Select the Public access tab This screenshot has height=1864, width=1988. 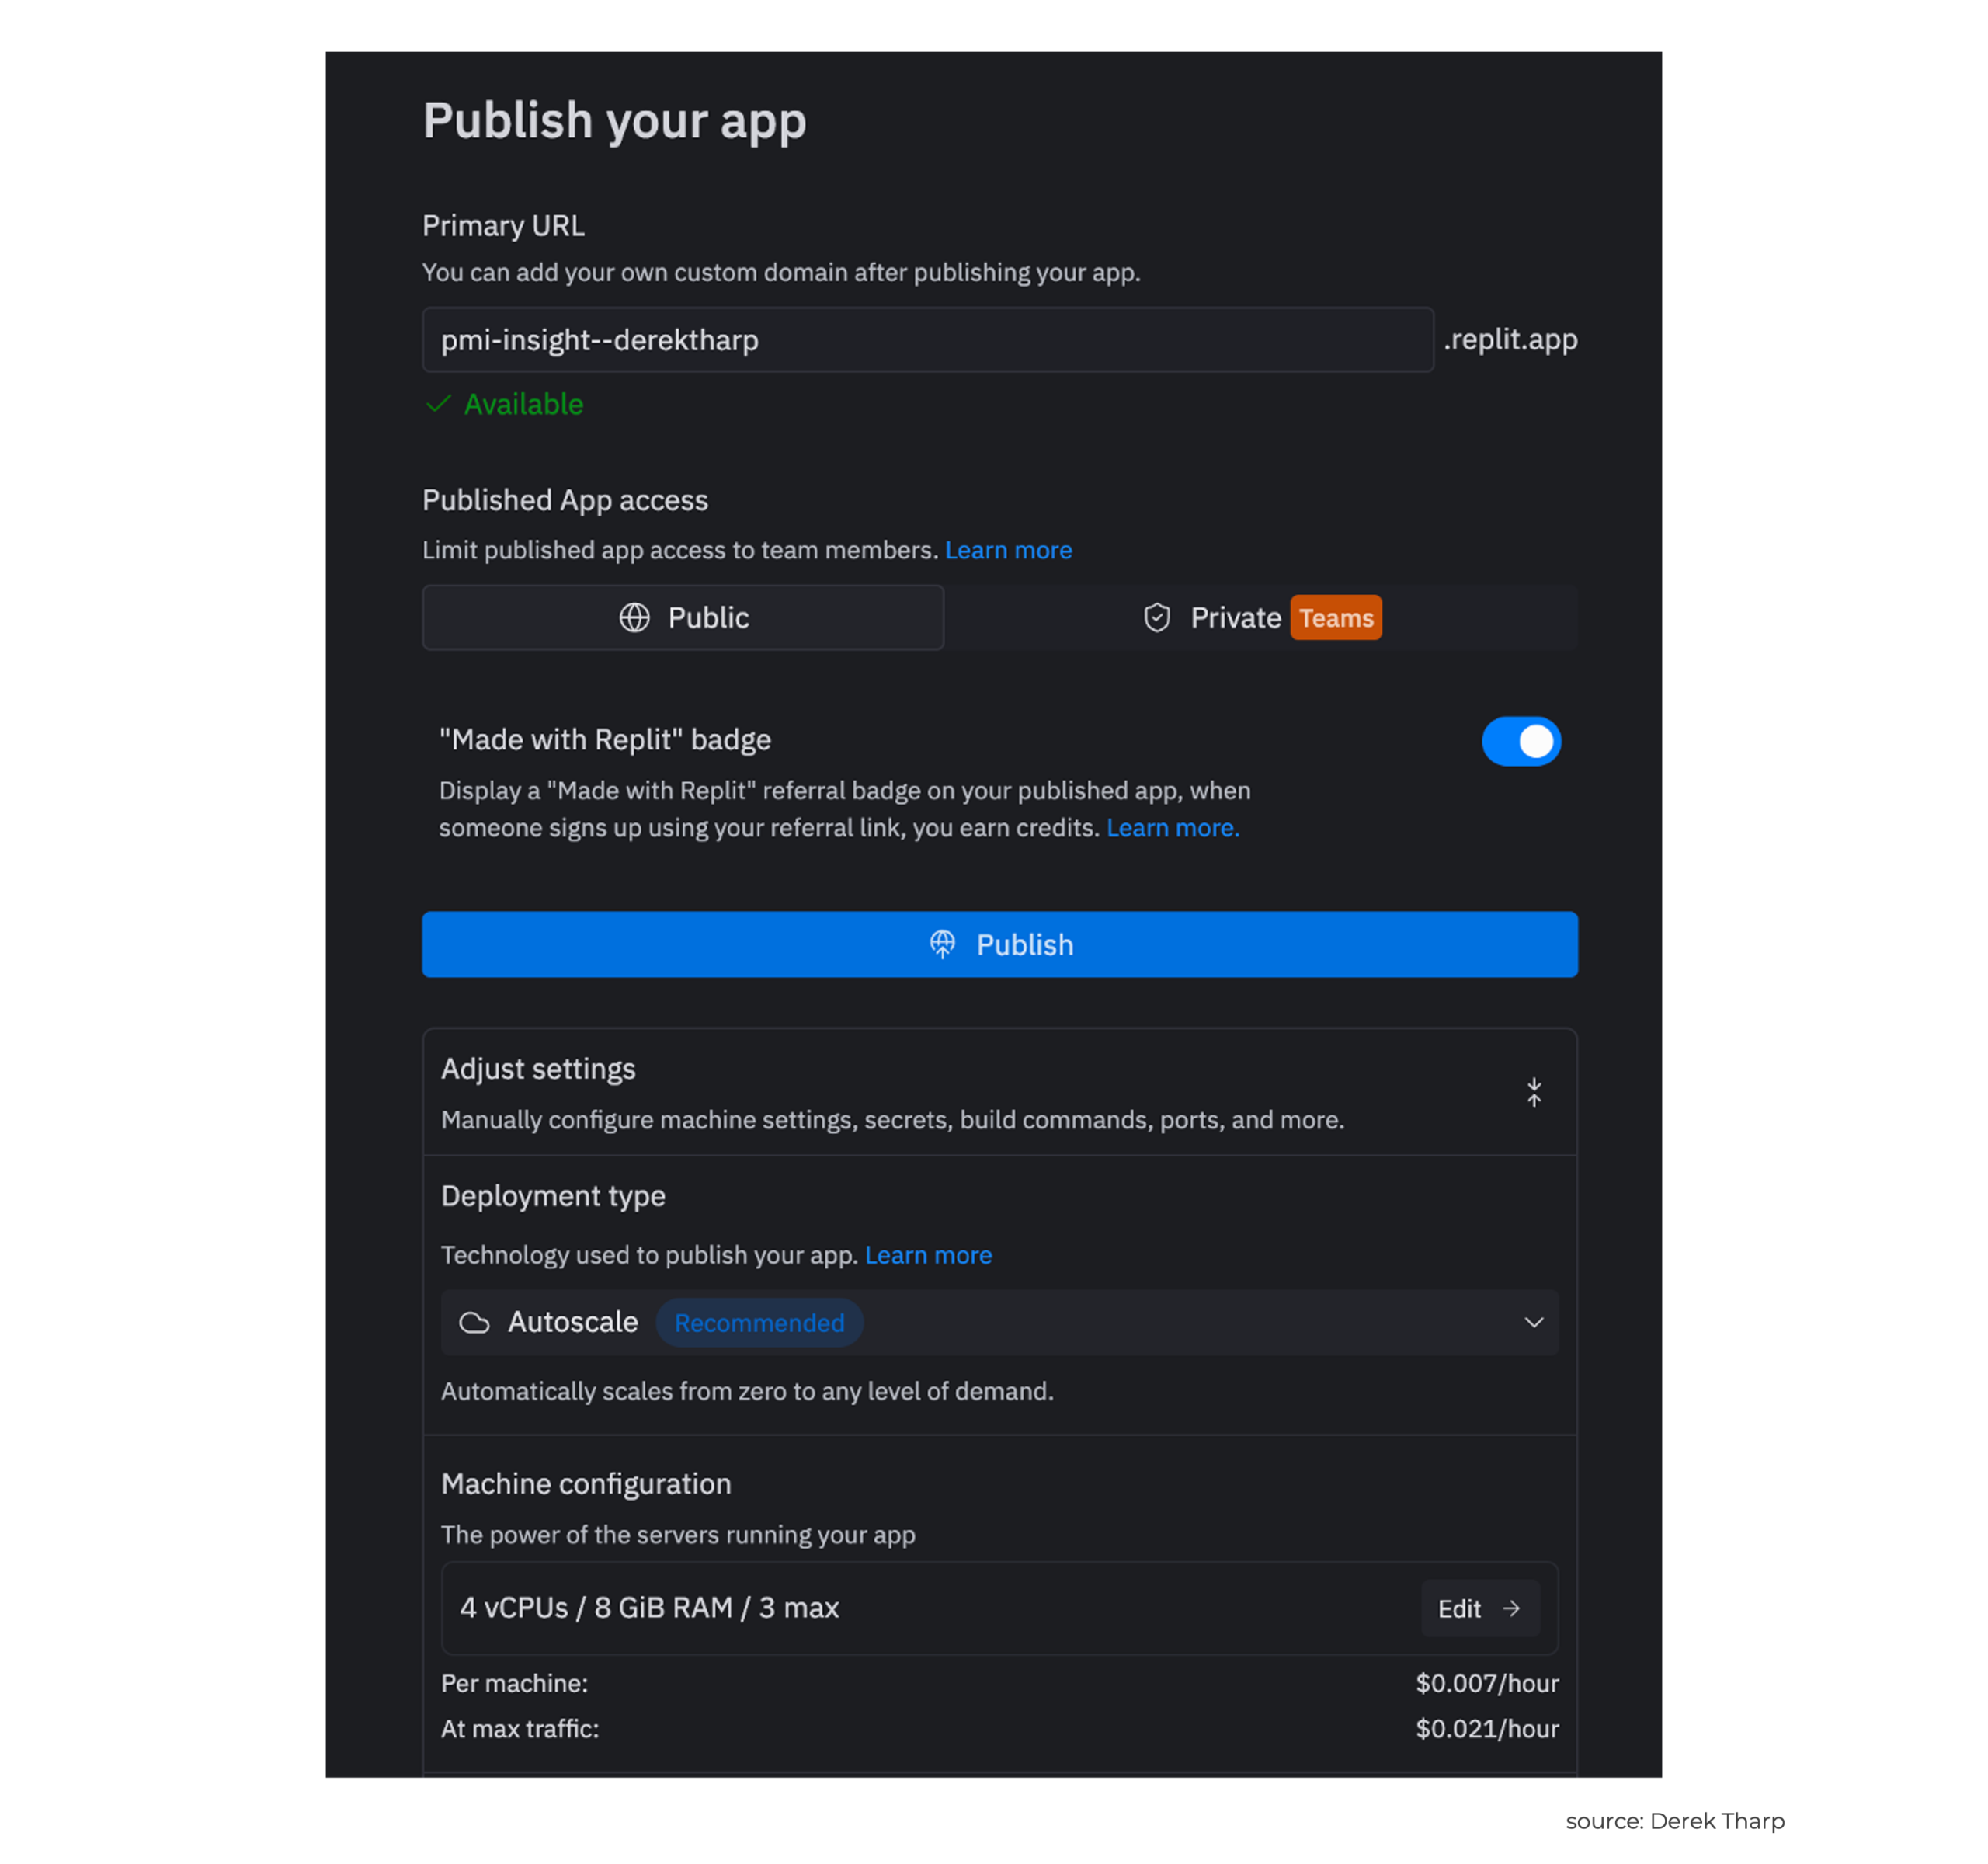[683, 618]
